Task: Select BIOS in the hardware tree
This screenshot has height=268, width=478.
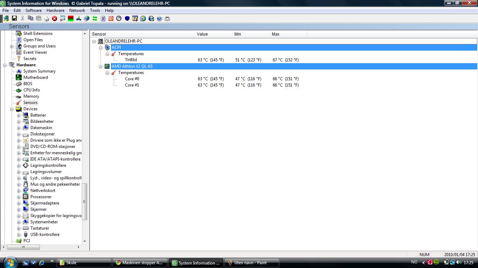Action: click(28, 84)
